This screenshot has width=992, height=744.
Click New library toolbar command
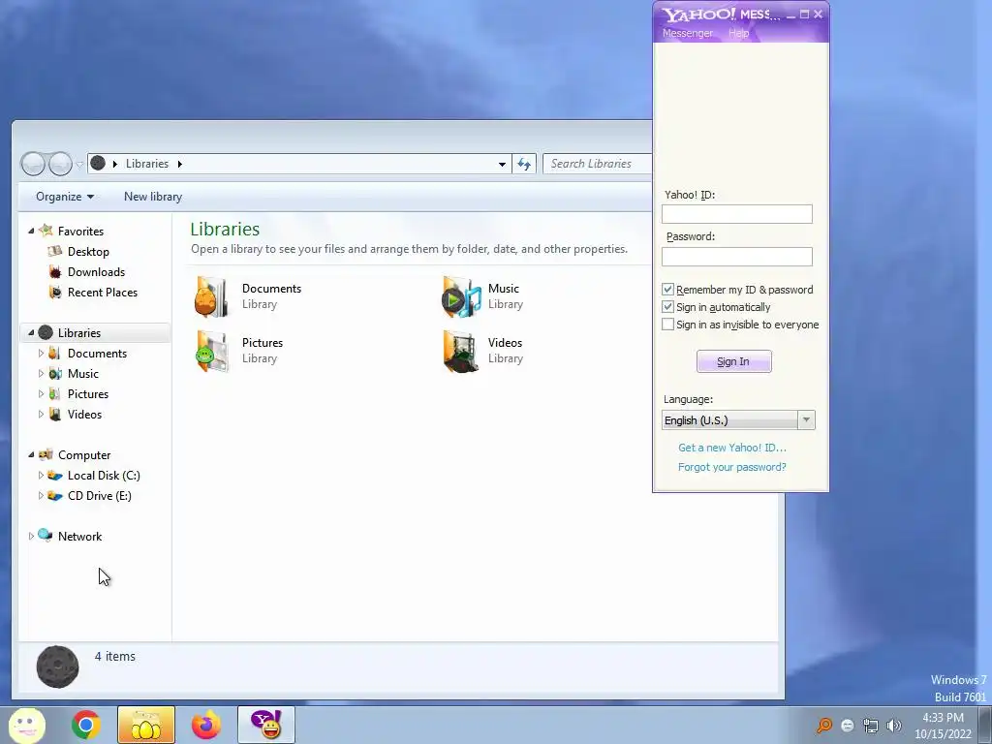point(153,197)
